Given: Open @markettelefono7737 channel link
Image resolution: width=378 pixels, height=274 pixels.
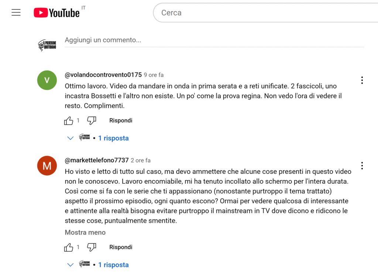Looking at the screenshot, I should 97,160.
